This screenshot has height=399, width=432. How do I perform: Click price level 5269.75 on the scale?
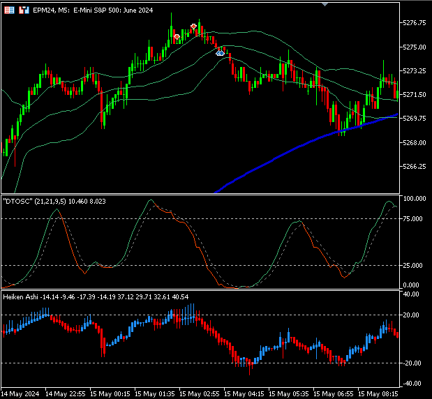pos(415,119)
